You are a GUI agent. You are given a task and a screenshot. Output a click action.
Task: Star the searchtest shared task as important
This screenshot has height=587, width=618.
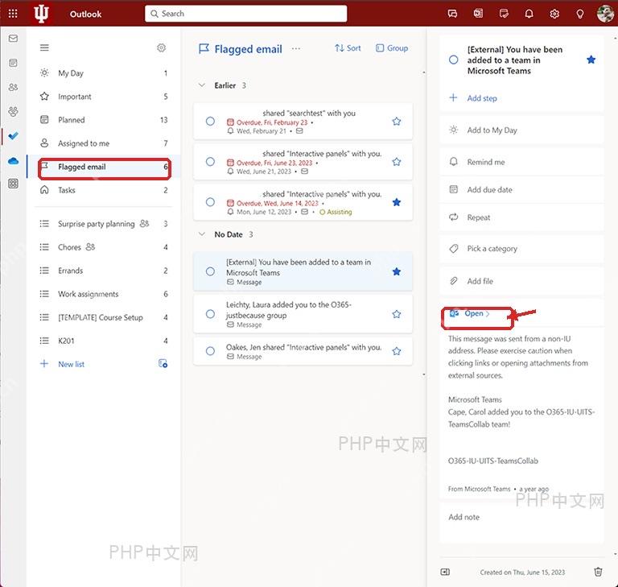click(x=397, y=121)
